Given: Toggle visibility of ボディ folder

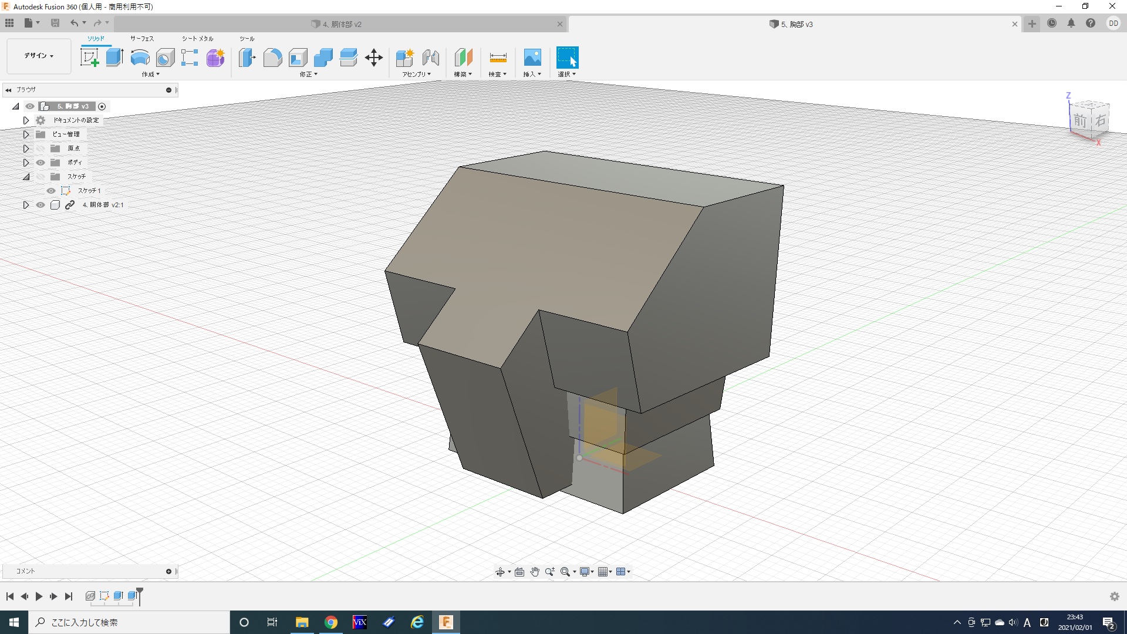Looking at the screenshot, I should pyautogui.click(x=41, y=163).
